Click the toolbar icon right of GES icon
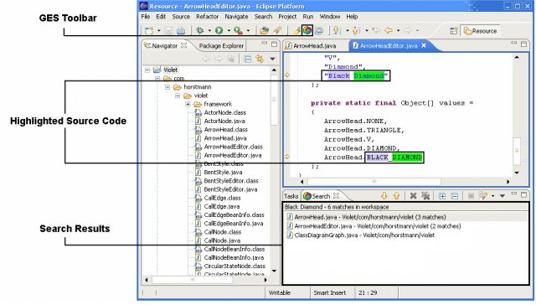Image resolution: width=536 pixels, height=305 pixels. click(x=319, y=31)
